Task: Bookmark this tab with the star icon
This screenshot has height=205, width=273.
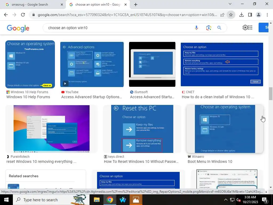Action: point(231,15)
